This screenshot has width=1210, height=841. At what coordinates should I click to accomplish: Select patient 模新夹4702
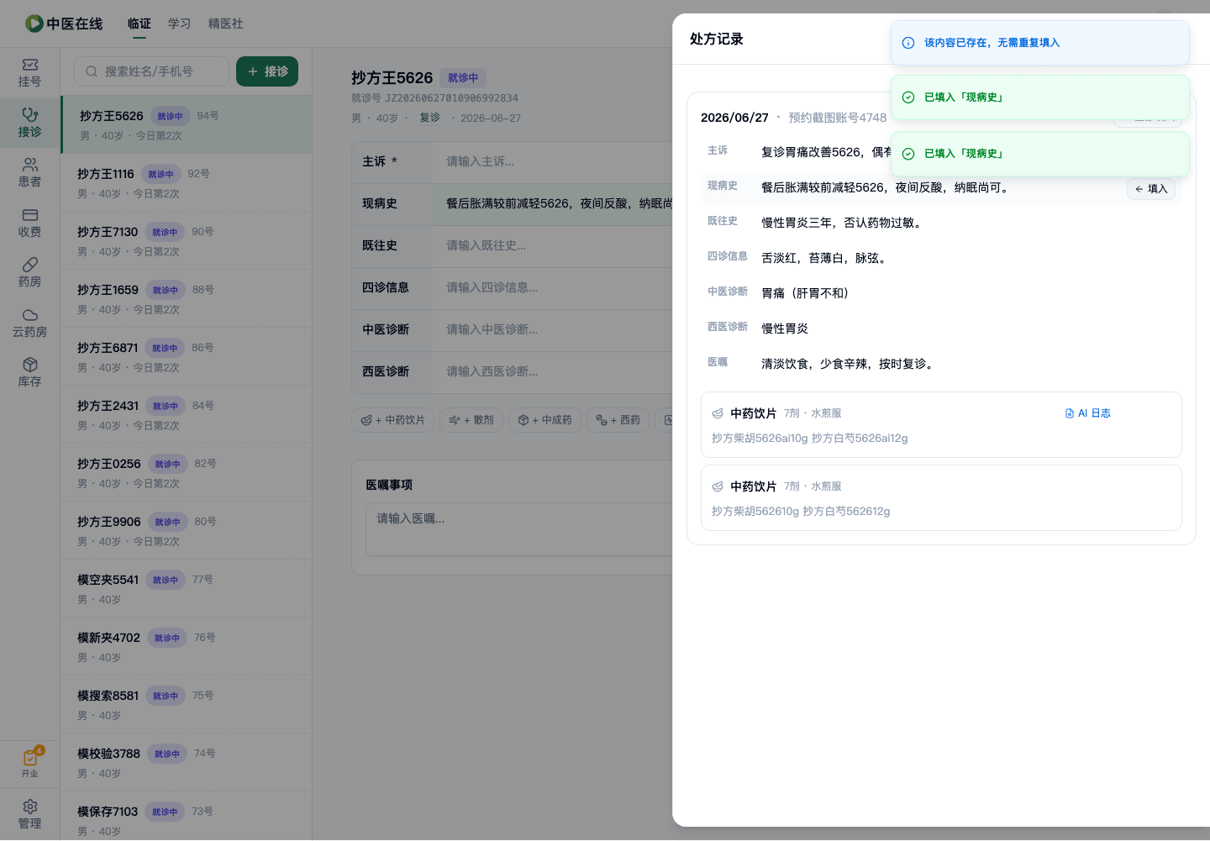coord(186,646)
